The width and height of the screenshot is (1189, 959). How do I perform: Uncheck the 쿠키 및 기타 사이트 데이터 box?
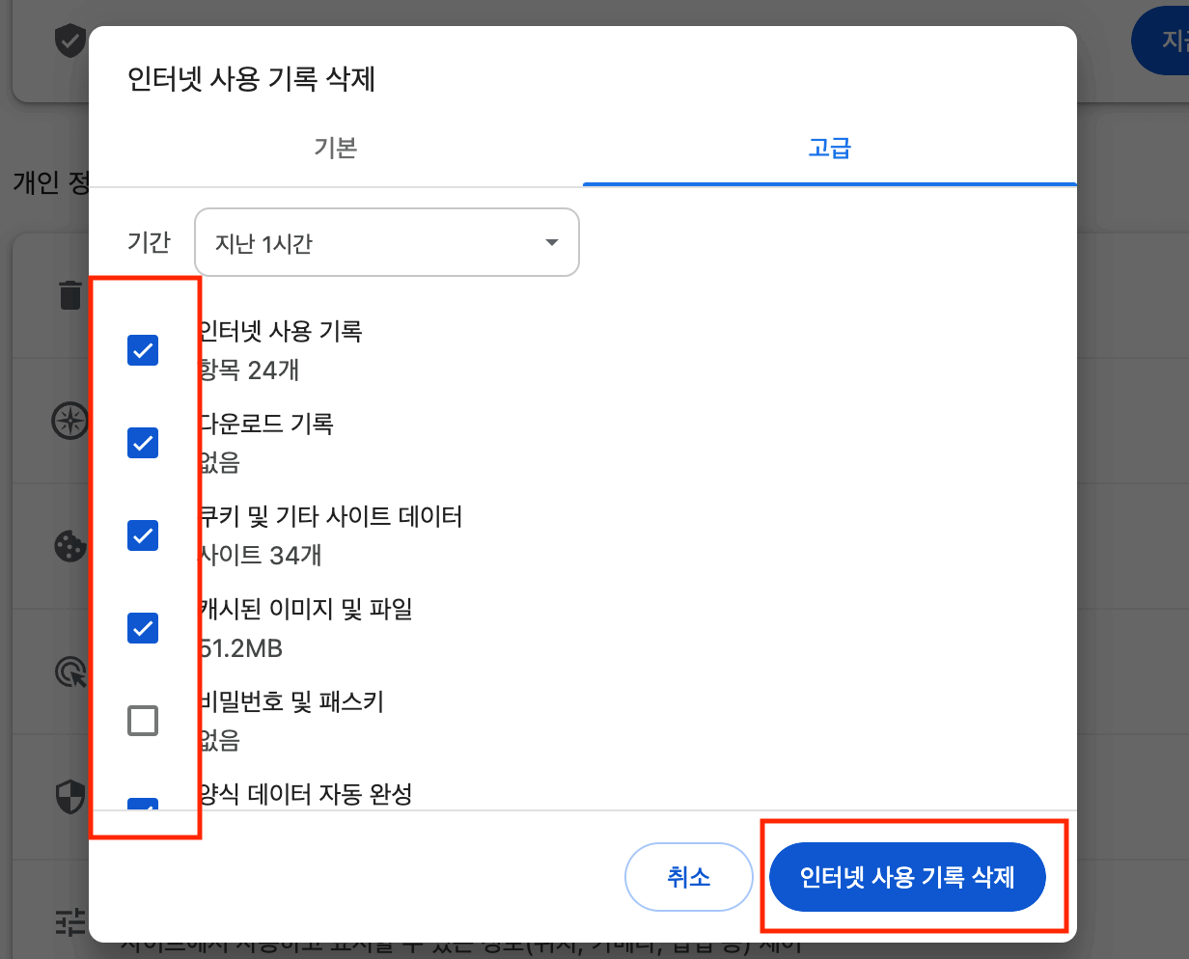pyautogui.click(x=142, y=535)
